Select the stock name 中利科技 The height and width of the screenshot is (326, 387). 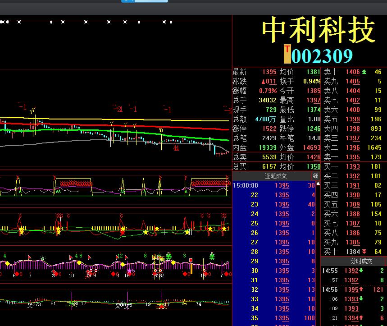point(319,30)
